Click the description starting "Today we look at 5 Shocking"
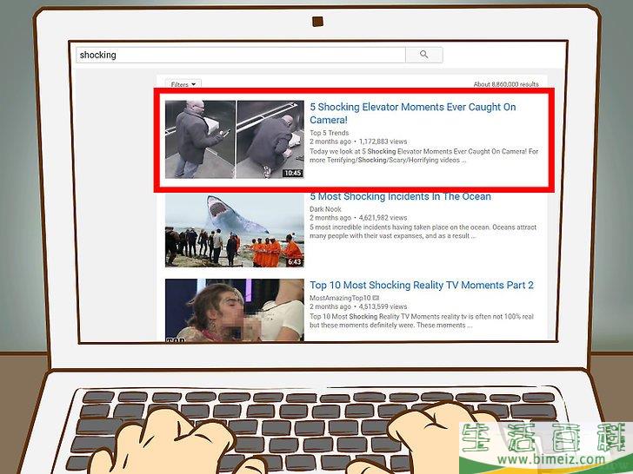The height and width of the screenshot is (474, 633). [x=424, y=155]
